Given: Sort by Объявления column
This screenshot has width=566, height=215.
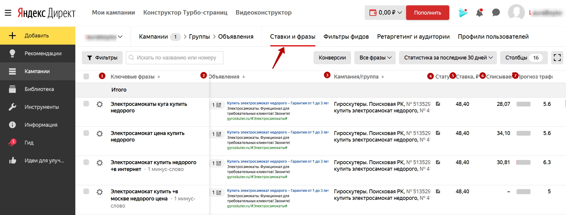Looking at the screenshot, I should pos(227,77).
